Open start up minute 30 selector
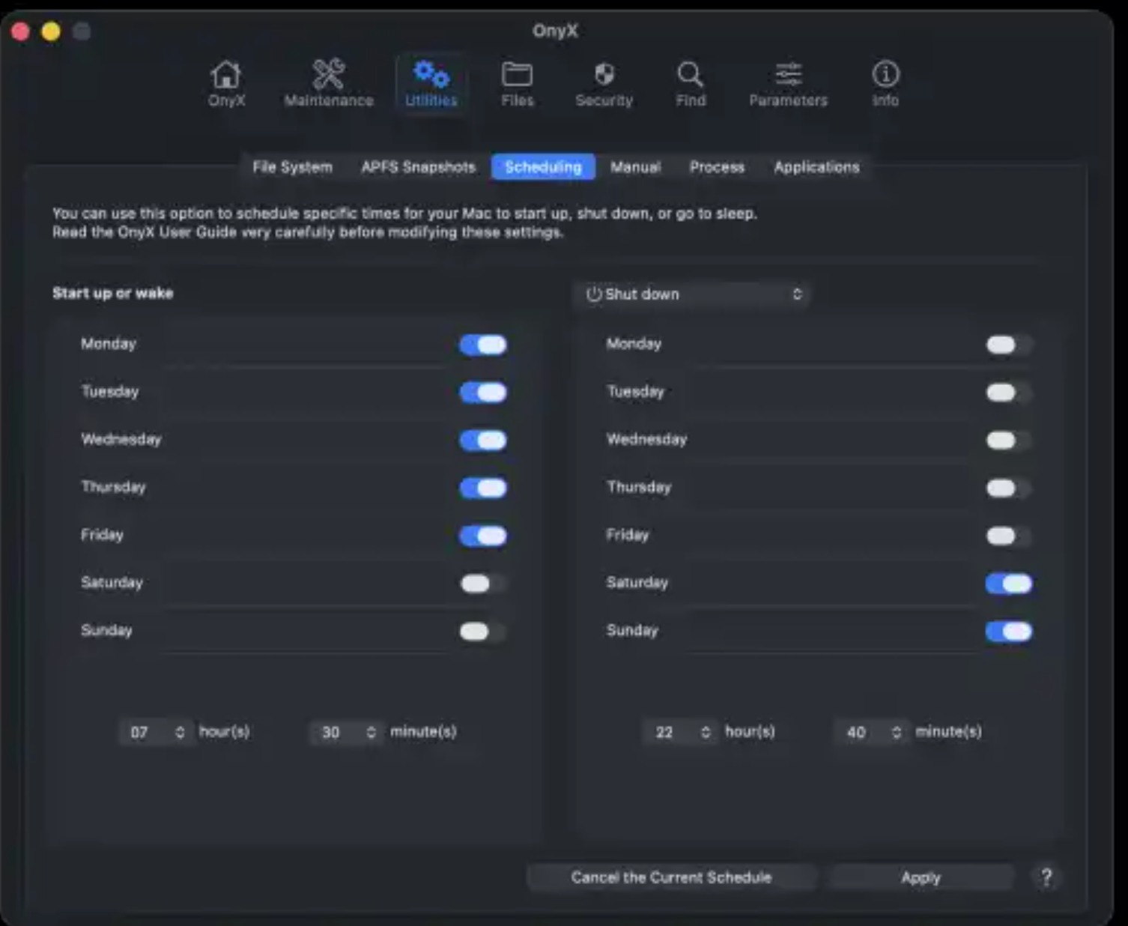 point(348,732)
